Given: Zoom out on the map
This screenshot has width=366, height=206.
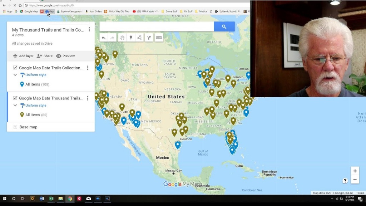Looking at the screenshot, I should [x=355, y=180].
